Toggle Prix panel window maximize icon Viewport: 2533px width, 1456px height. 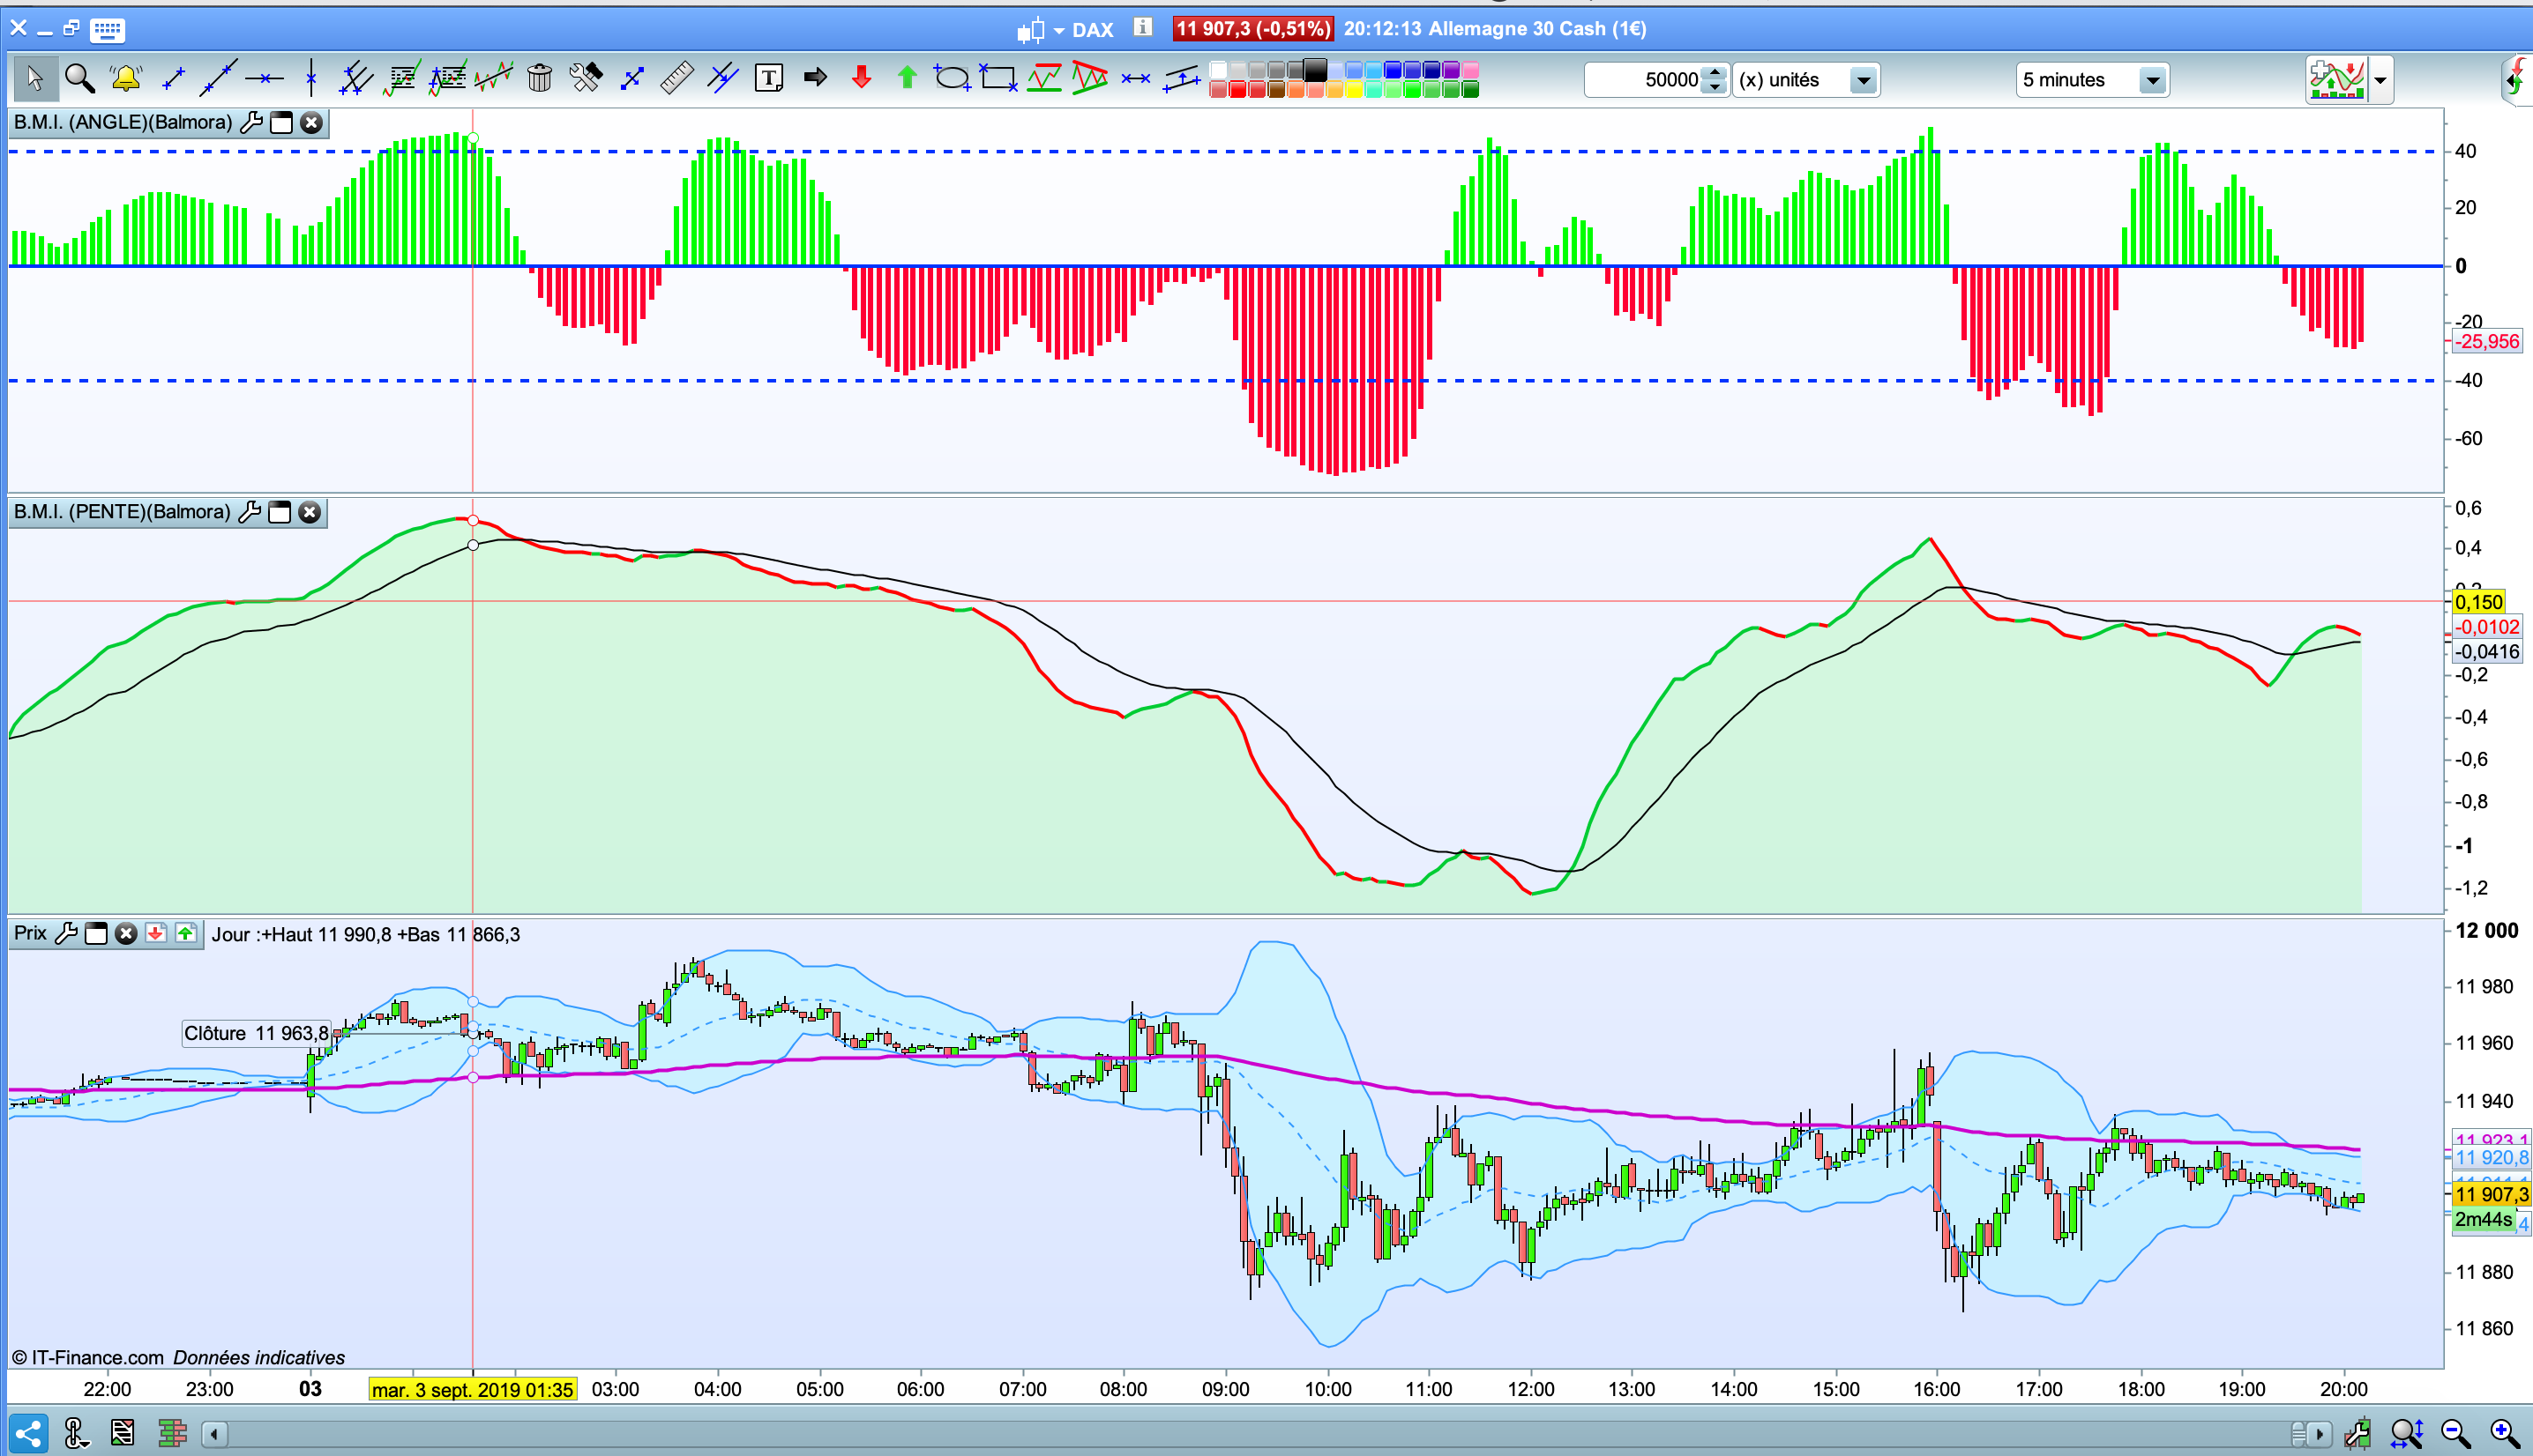(x=96, y=934)
